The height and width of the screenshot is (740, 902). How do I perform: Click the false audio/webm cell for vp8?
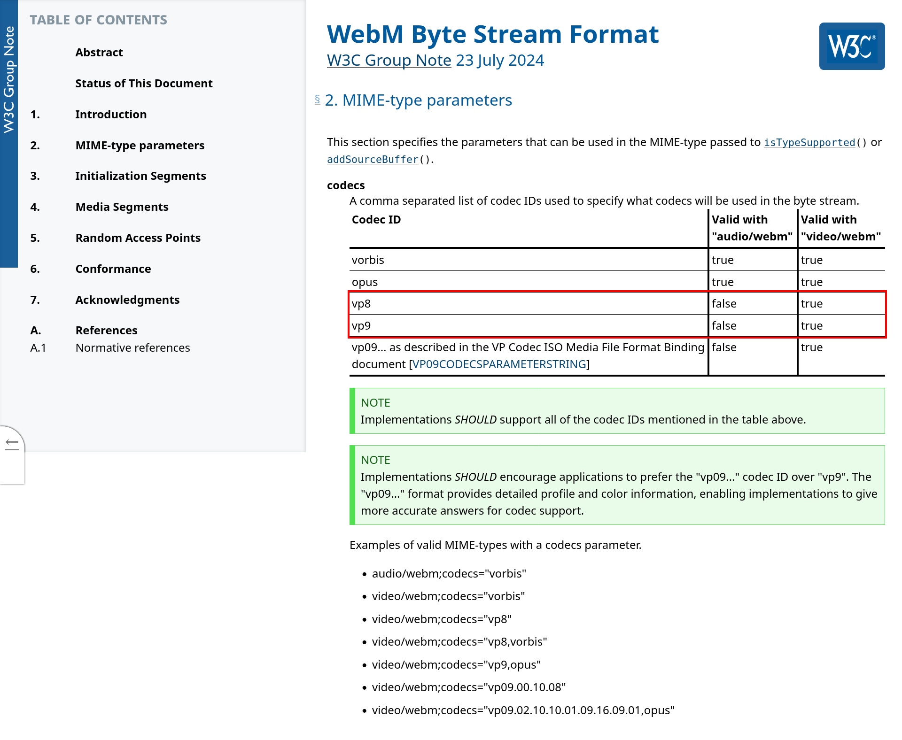click(x=753, y=304)
